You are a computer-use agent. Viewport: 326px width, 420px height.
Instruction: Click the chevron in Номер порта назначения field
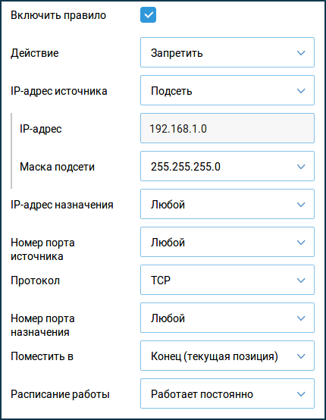coord(301,318)
